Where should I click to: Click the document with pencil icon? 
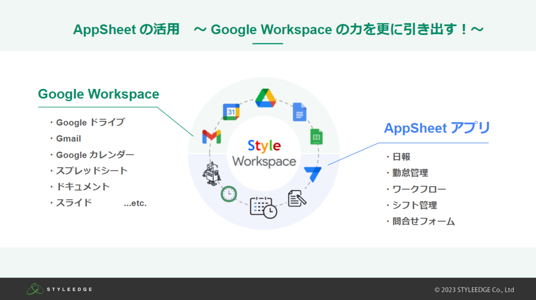click(297, 198)
